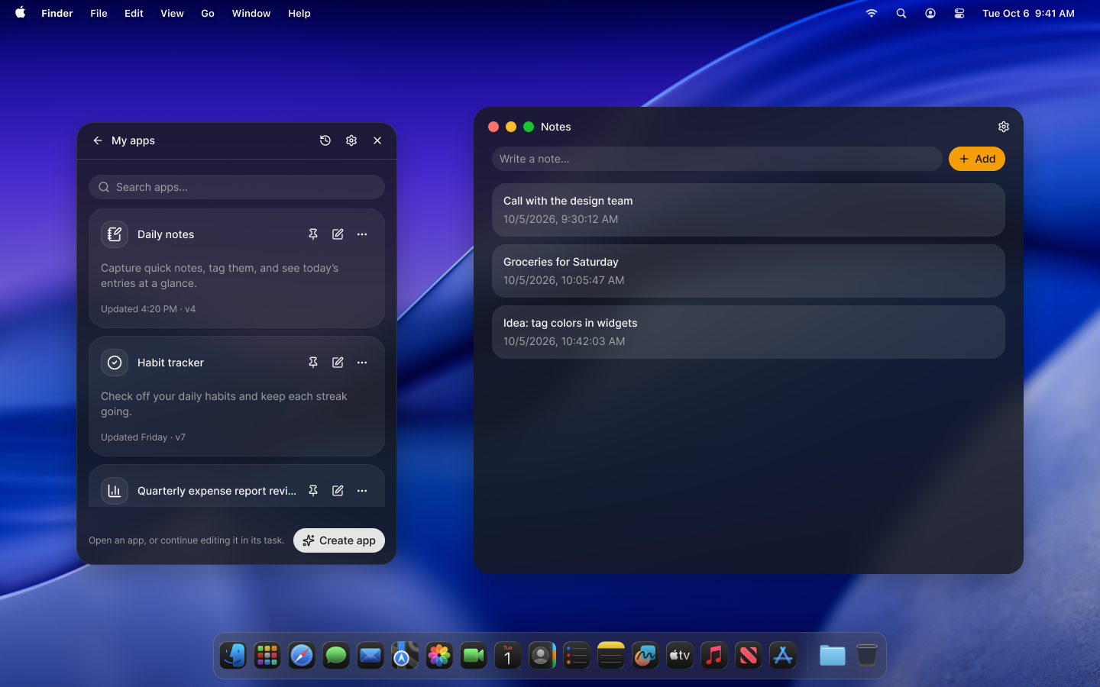
Task: Open Spotlight search in menu bar
Action: click(901, 13)
